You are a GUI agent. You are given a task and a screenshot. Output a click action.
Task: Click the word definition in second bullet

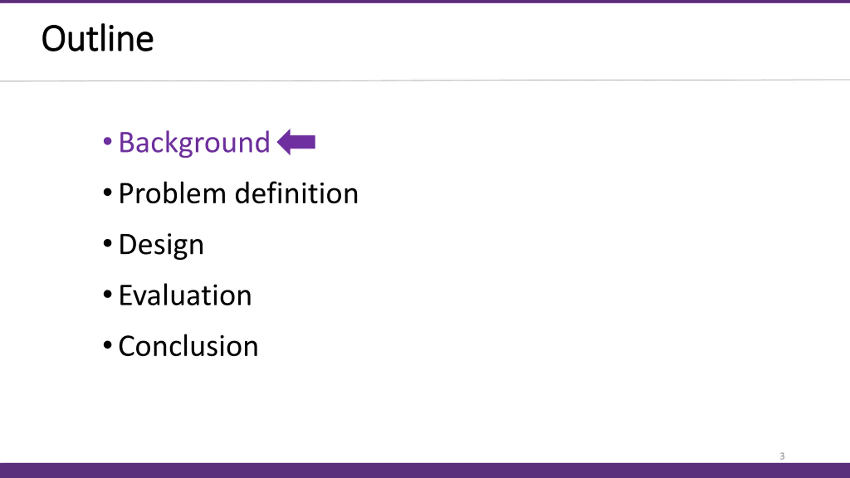pyautogui.click(x=297, y=193)
